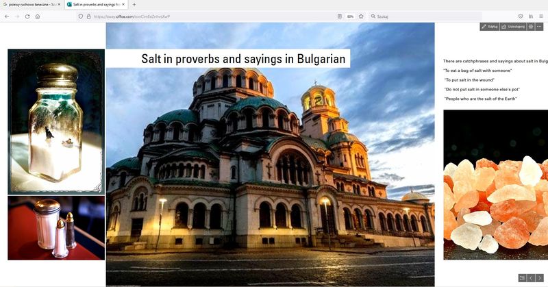Image resolution: width=548 pixels, height=287 pixels.
Task: Go back with the browser back arrow
Action: [x=7, y=16]
